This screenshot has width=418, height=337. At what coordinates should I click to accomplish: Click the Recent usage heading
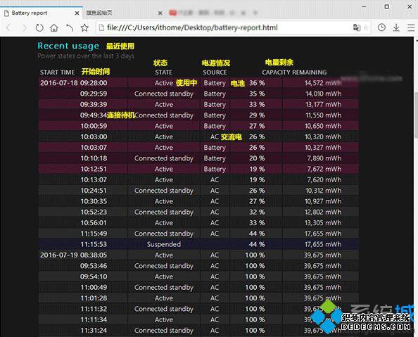pyautogui.click(x=68, y=46)
